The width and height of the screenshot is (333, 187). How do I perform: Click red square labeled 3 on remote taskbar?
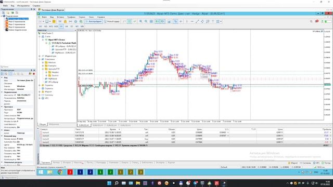pyautogui.click(x=70, y=172)
